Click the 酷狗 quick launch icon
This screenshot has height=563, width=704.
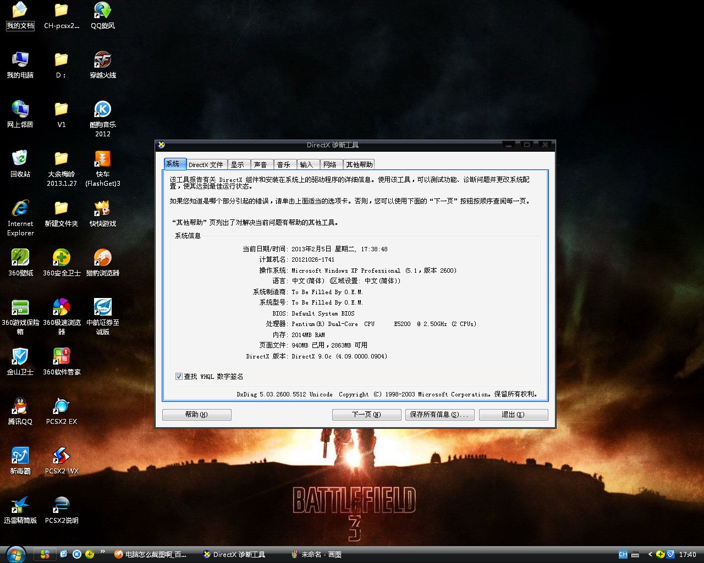[x=77, y=554]
